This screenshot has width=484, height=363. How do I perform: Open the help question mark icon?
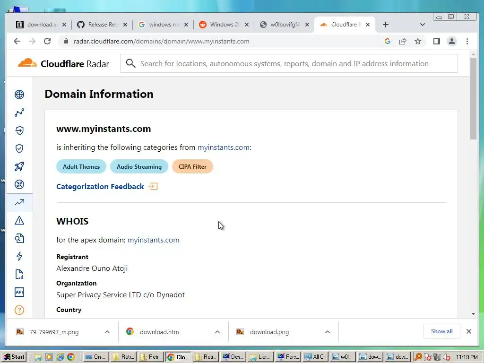point(19,310)
